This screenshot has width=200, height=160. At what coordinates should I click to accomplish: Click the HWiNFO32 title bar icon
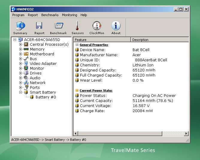pyautogui.click(x=13, y=9)
